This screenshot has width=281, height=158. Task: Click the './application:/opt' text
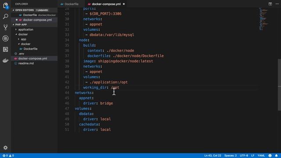[108, 82]
